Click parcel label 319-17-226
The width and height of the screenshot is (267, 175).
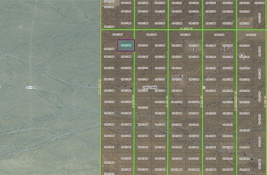126,3
